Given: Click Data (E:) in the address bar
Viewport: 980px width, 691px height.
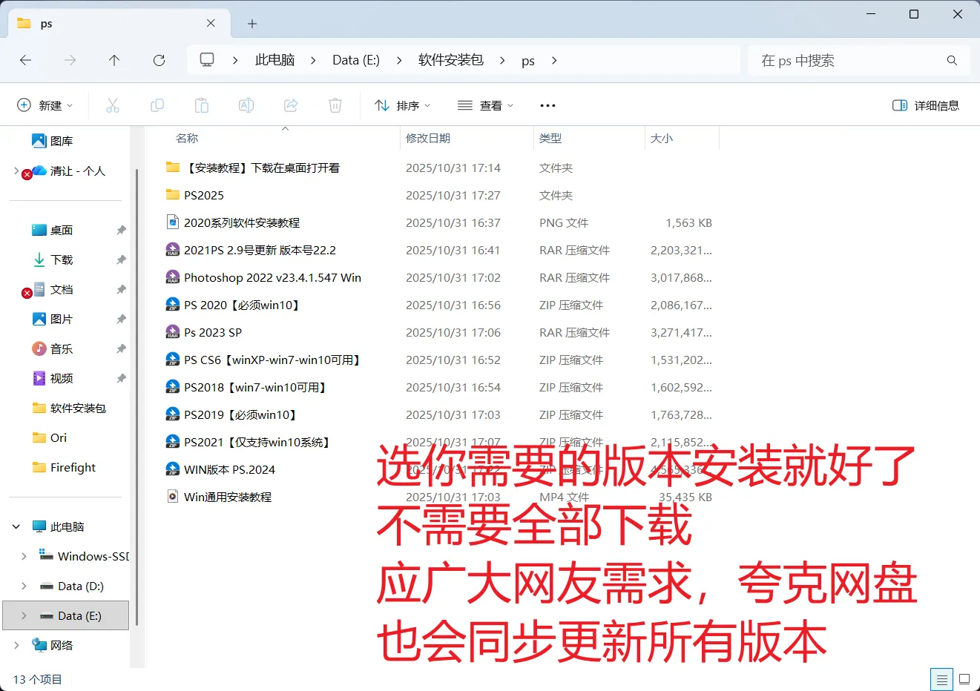Looking at the screenshot, I should (x=356, y=60).
